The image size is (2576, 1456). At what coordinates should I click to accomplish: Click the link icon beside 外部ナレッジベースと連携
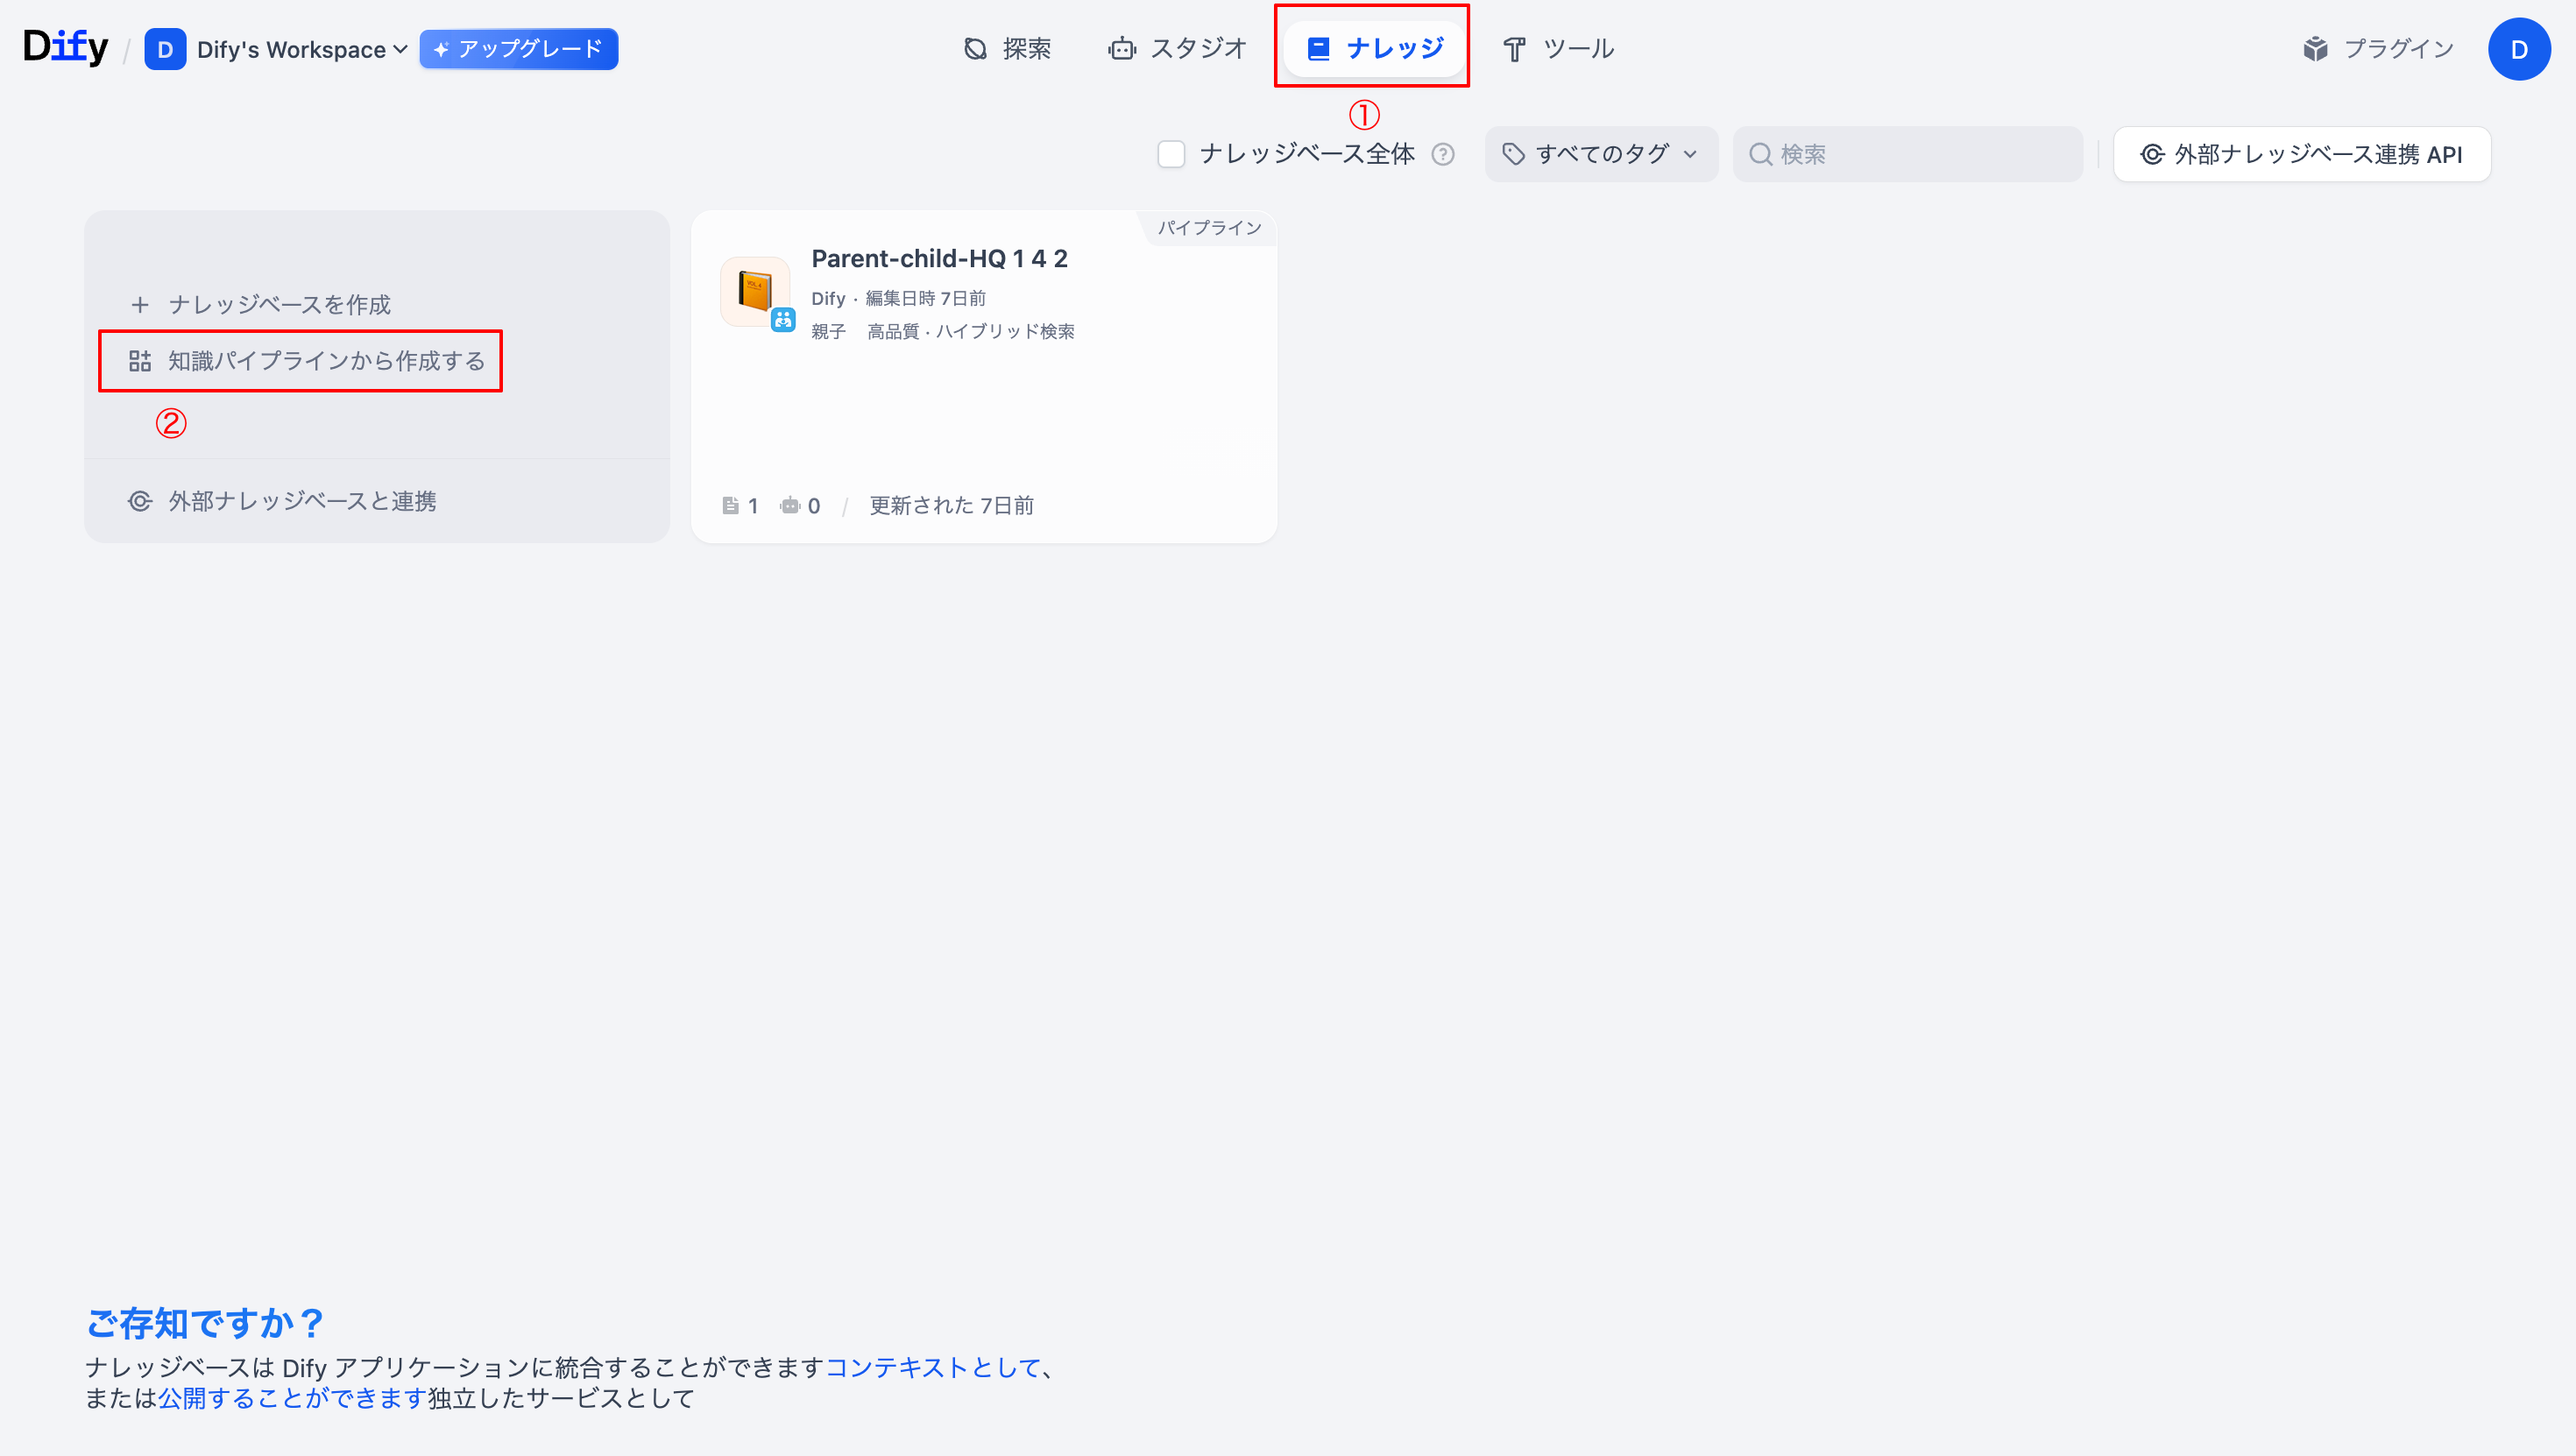point(140,501)
